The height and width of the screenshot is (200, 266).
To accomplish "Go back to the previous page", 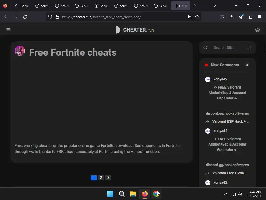I will [x=6, y=17].
